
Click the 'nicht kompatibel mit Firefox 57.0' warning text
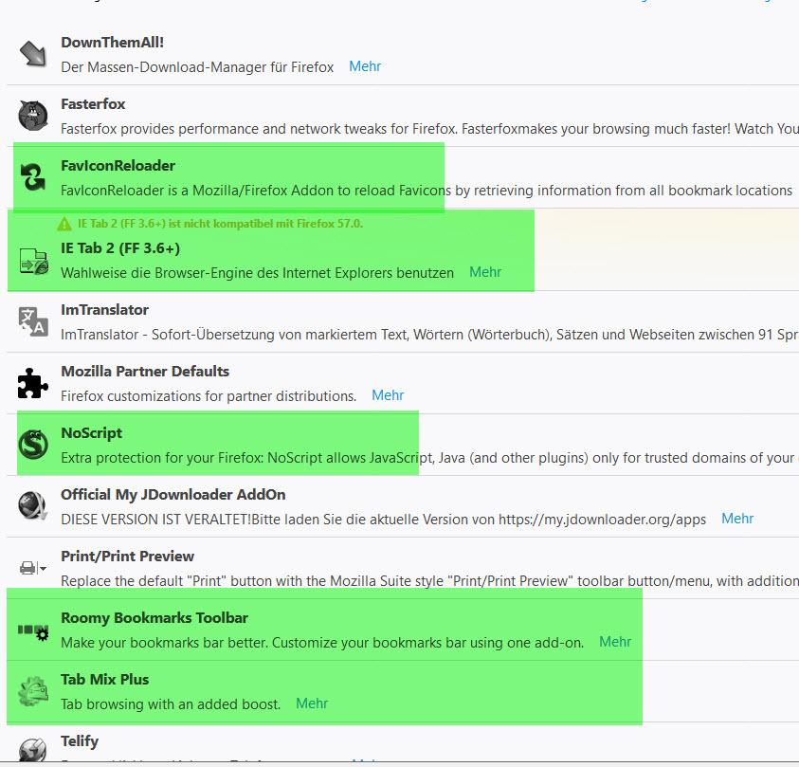click(x=220, y=224)
